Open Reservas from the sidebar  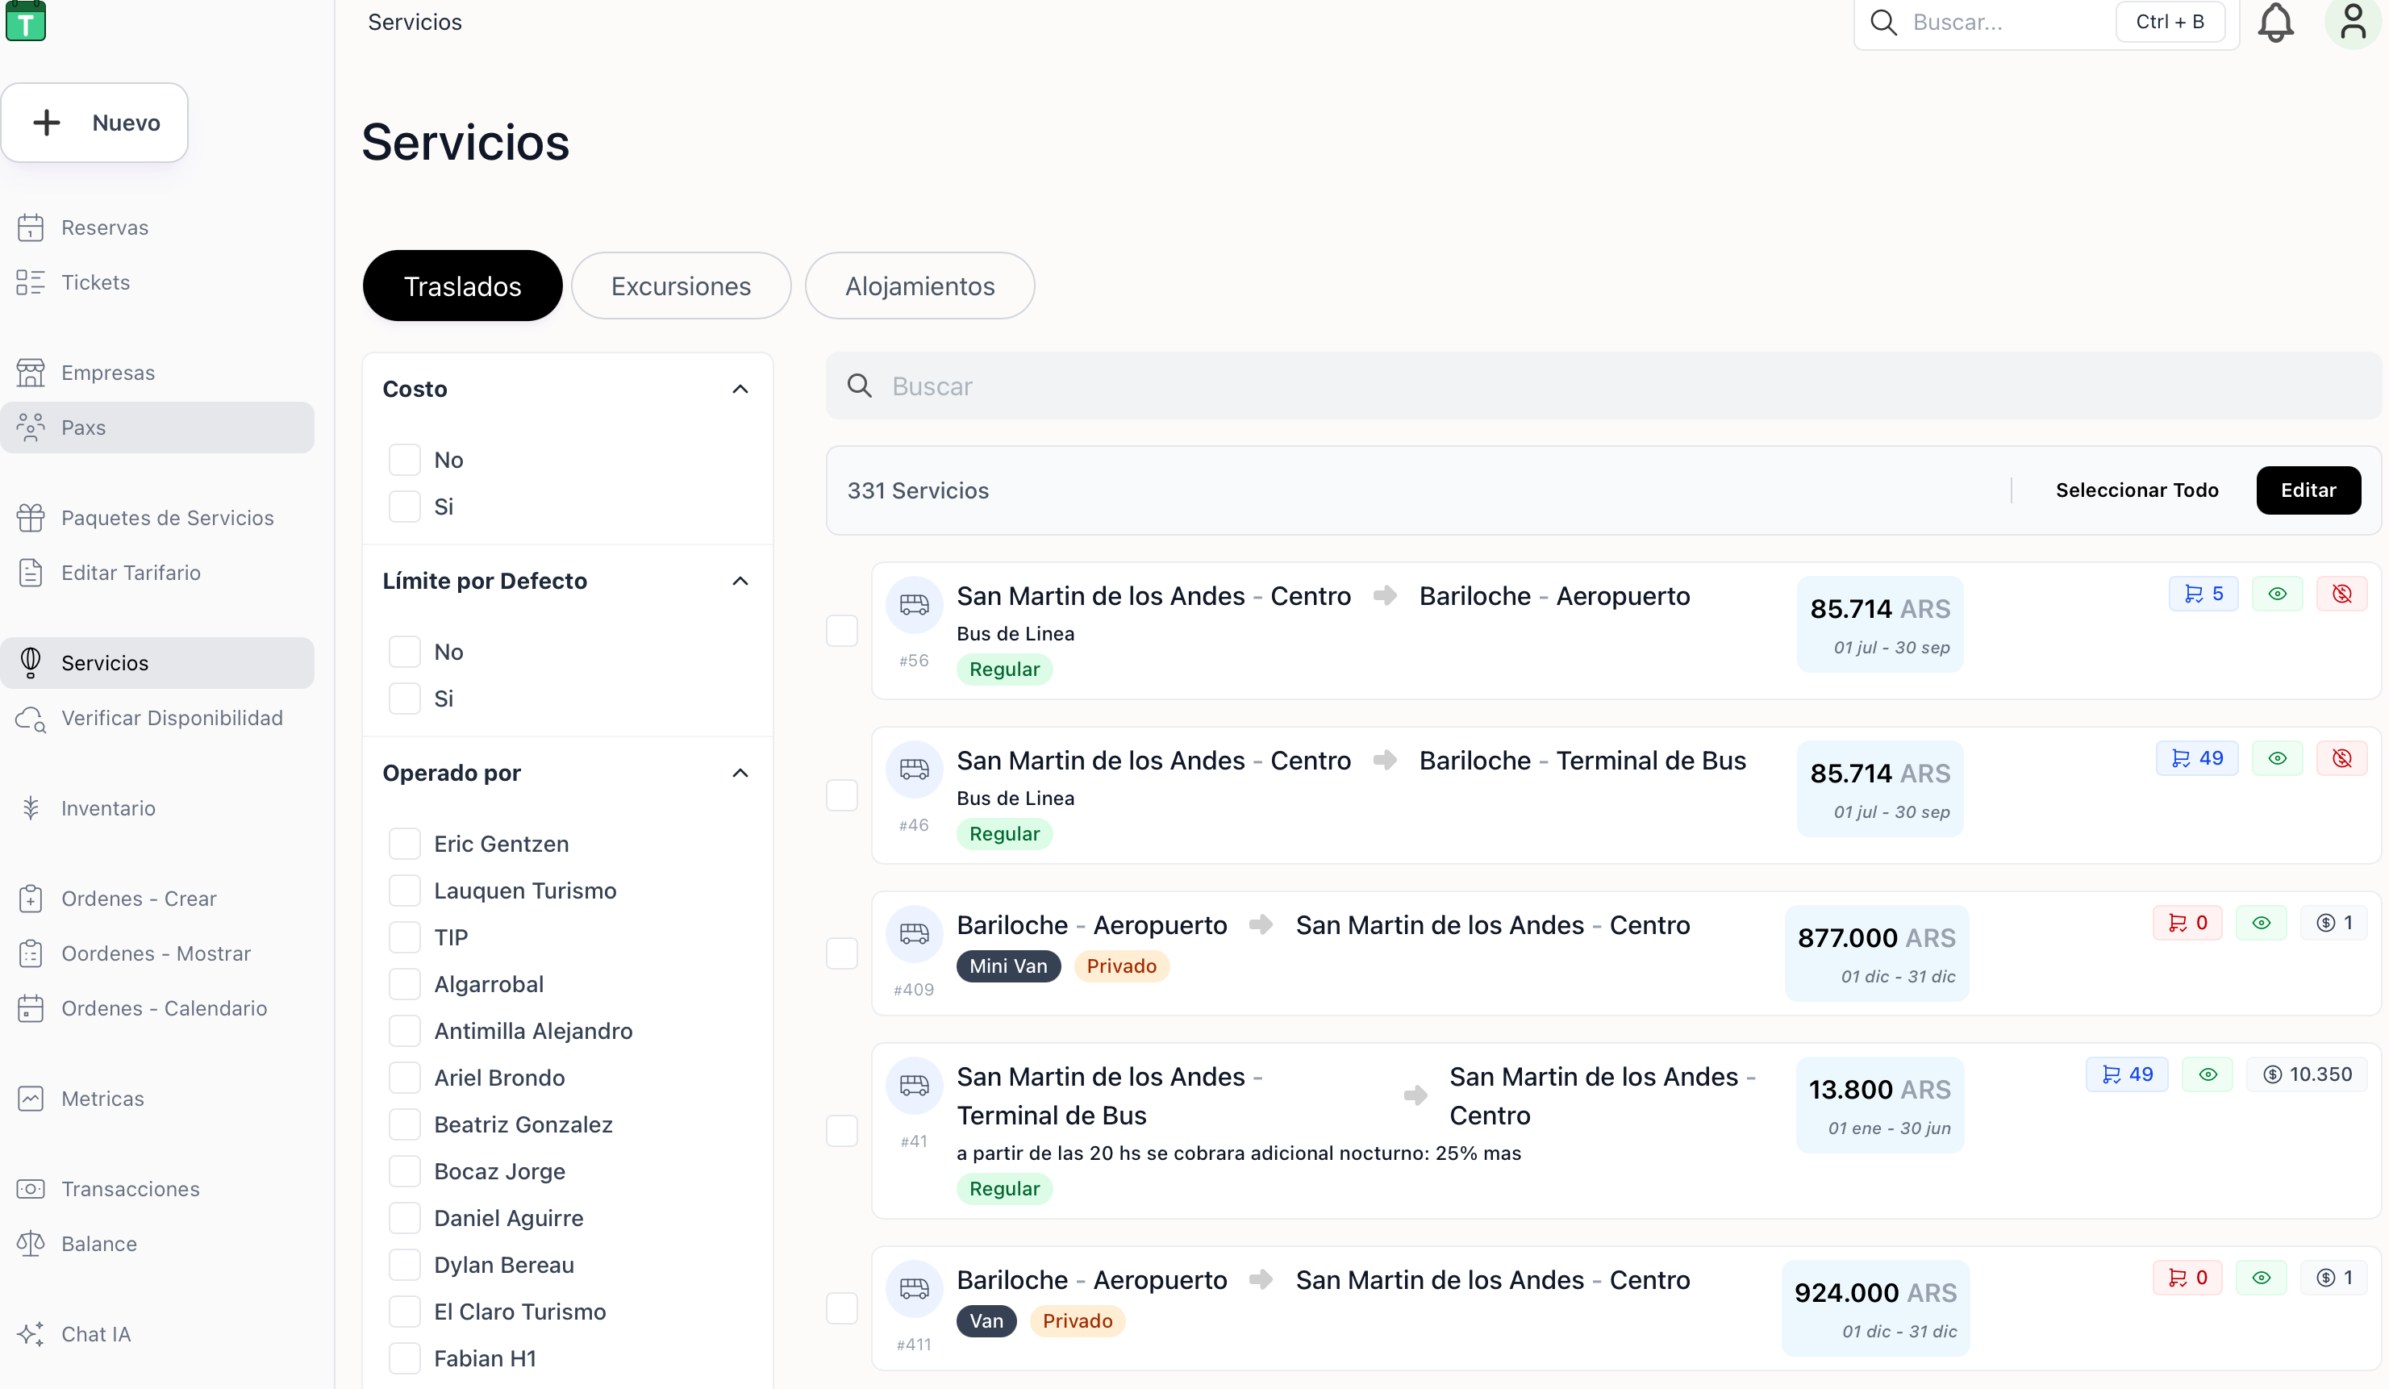(104, 227)
